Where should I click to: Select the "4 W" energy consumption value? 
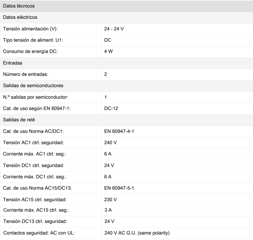tap(109, 52)
